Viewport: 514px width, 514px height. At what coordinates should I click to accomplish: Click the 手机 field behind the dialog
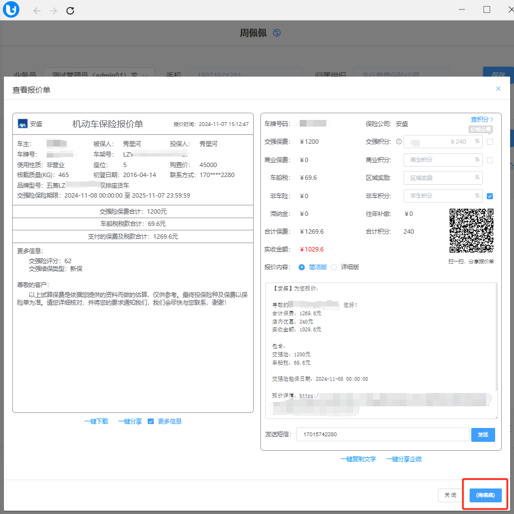(245, 73)
